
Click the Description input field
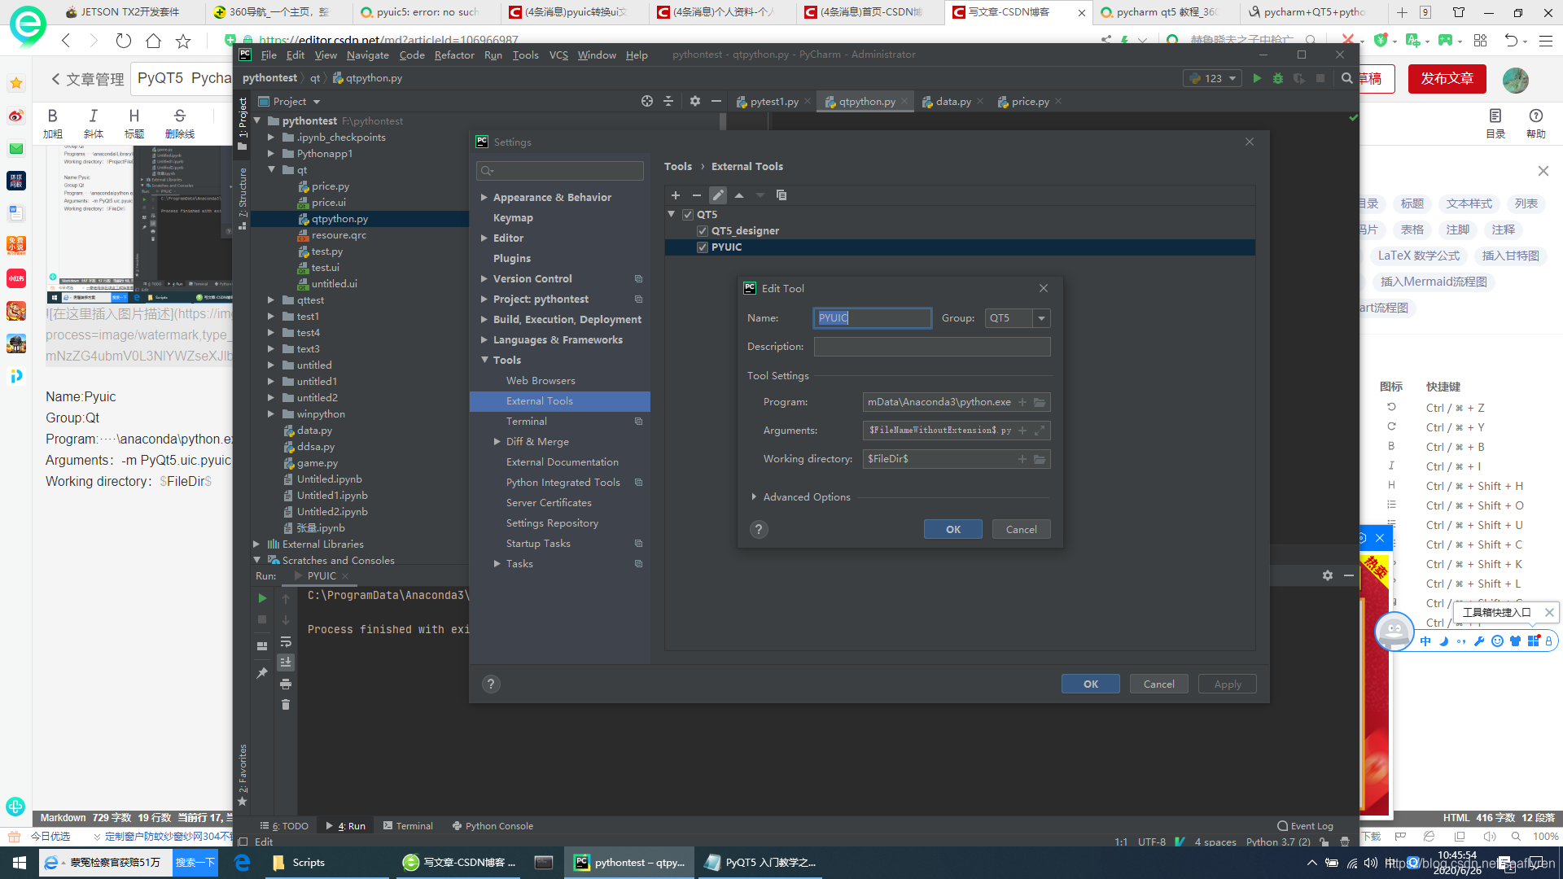pyautogui.click(x=931, y=347)
